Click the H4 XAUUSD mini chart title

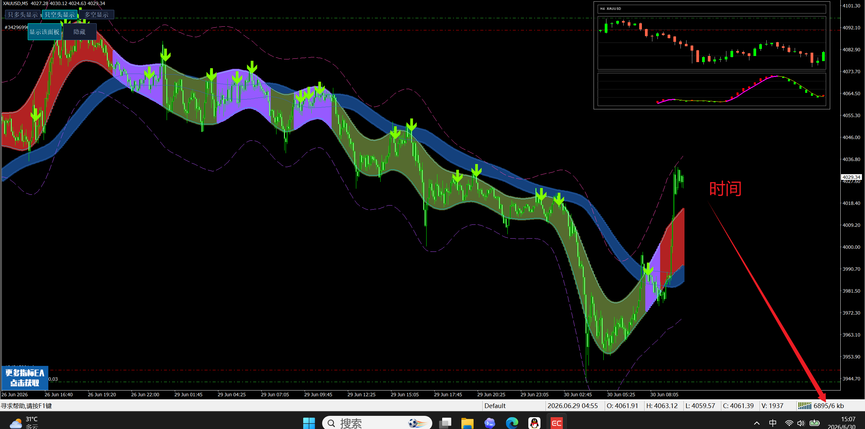click(610, 8)
